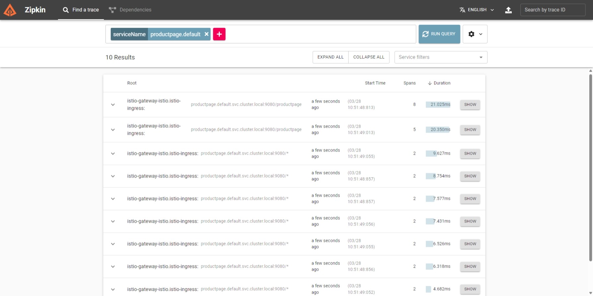Image resolution: width=593 pixels, height=296 pixels.
Task: Focus the Search by trace ID field
Action: coord(553,10)
